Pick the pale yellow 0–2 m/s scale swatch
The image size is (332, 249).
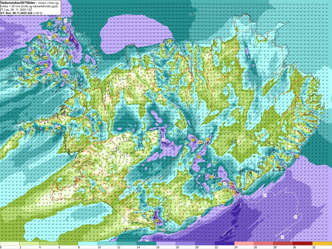click(x=10, y=244)
